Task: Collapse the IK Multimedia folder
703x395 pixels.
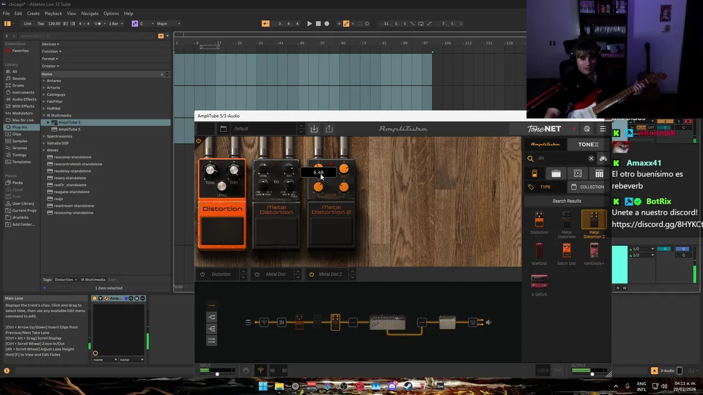Action: [x=44, y=116]
